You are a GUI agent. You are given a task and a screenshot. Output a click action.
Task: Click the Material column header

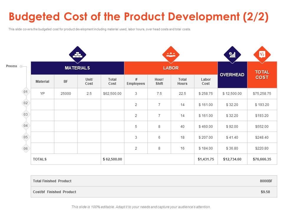(42, 82)
